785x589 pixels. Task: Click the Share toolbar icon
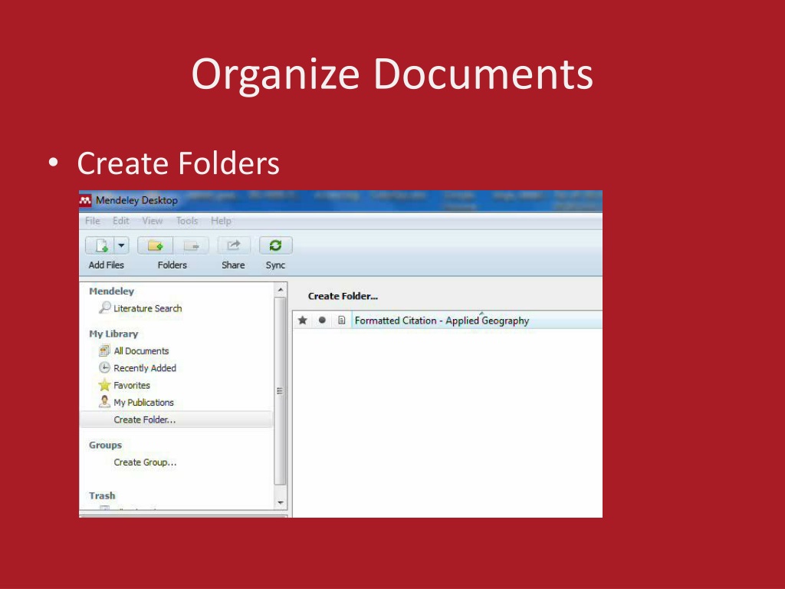pos(234,245)
